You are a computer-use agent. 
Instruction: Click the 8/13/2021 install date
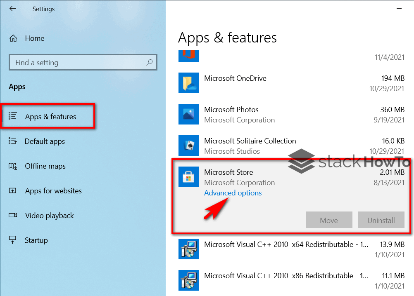pyautogui.click(x=389, y=183)
